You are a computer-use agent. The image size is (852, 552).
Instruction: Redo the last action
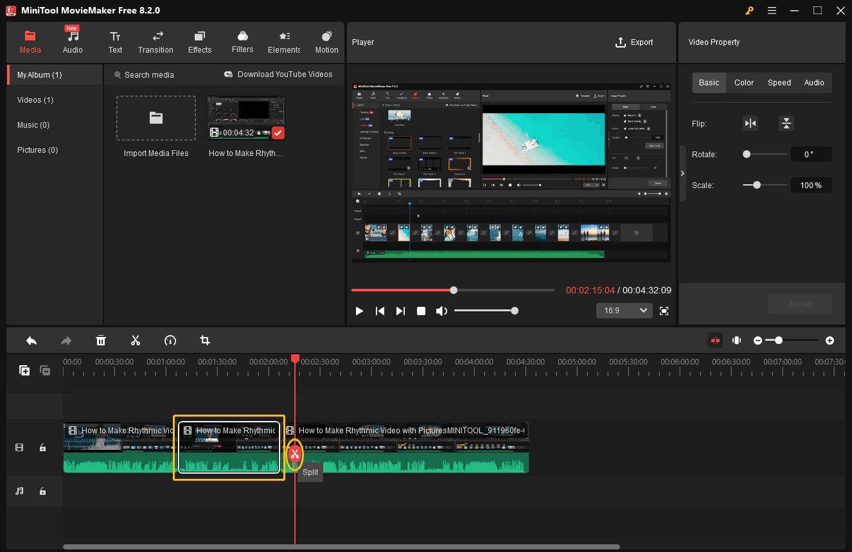pos(66,340)
